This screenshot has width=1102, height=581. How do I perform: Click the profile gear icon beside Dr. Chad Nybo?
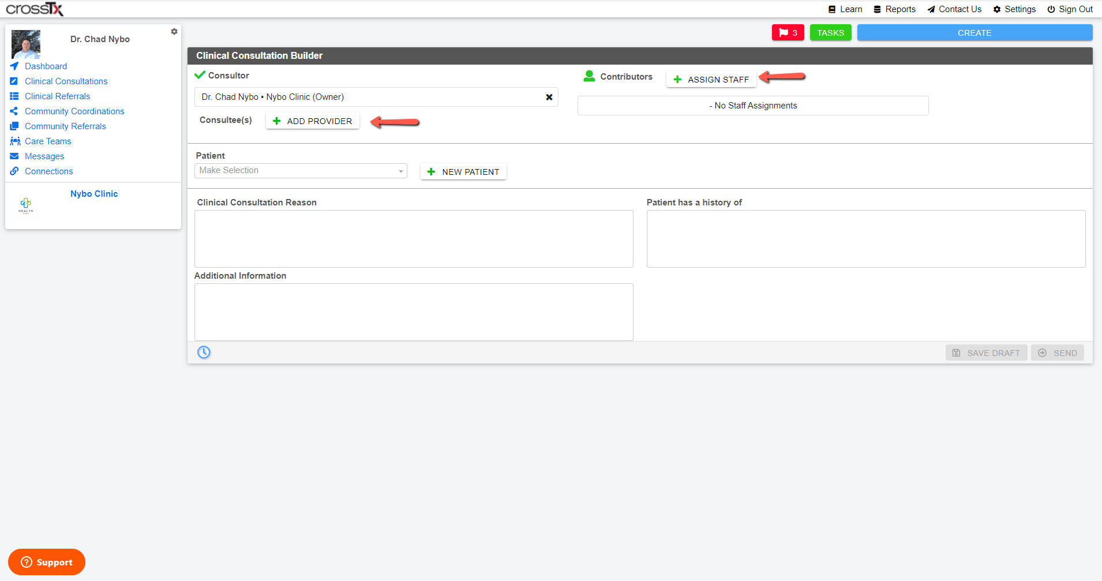click(x=174, y=32)
